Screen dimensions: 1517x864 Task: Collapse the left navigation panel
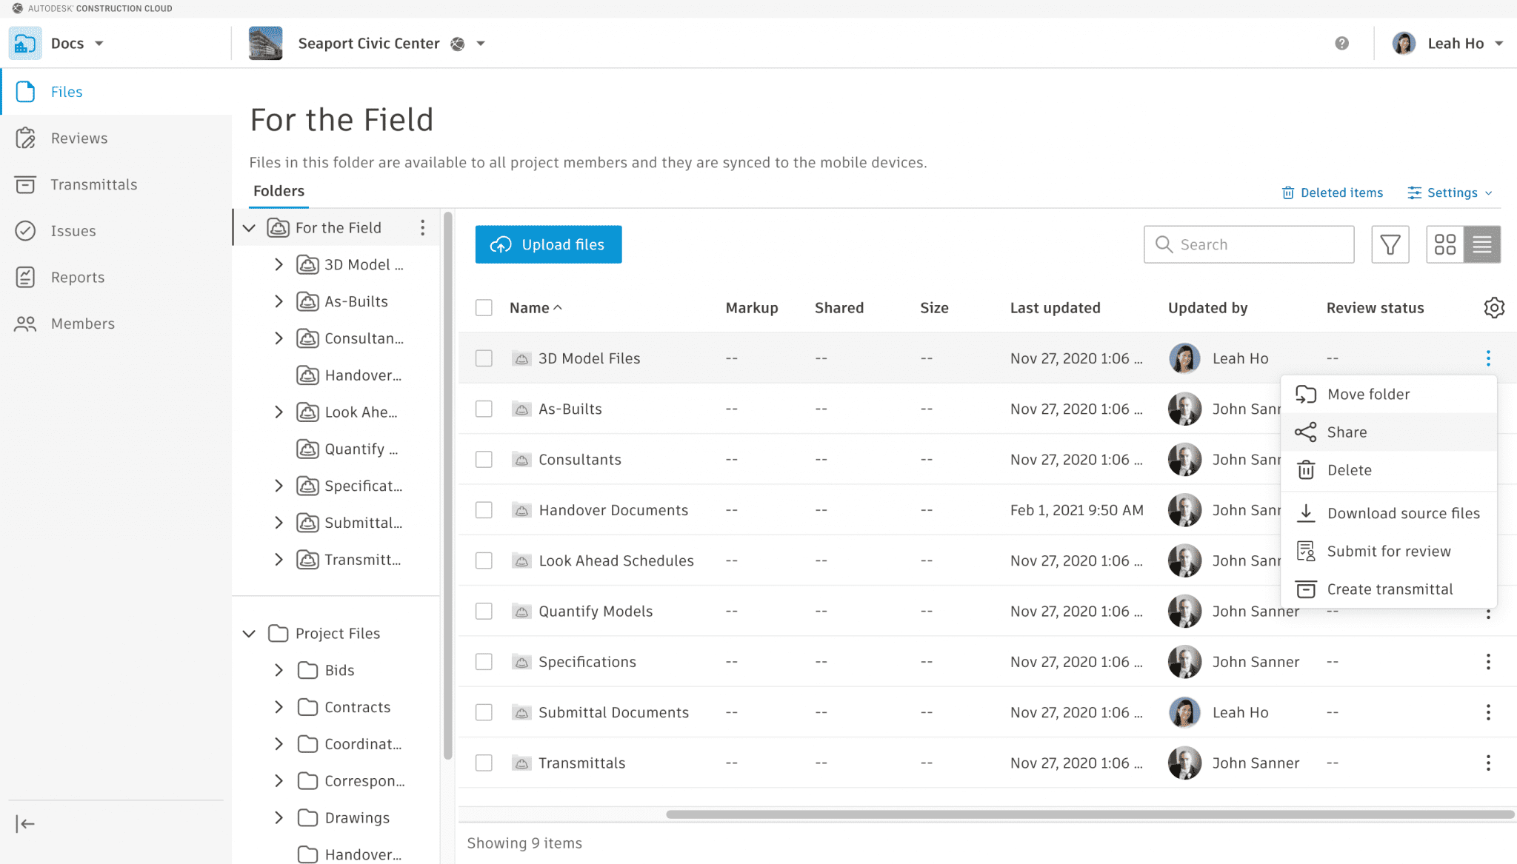click(x=27, y=823)
